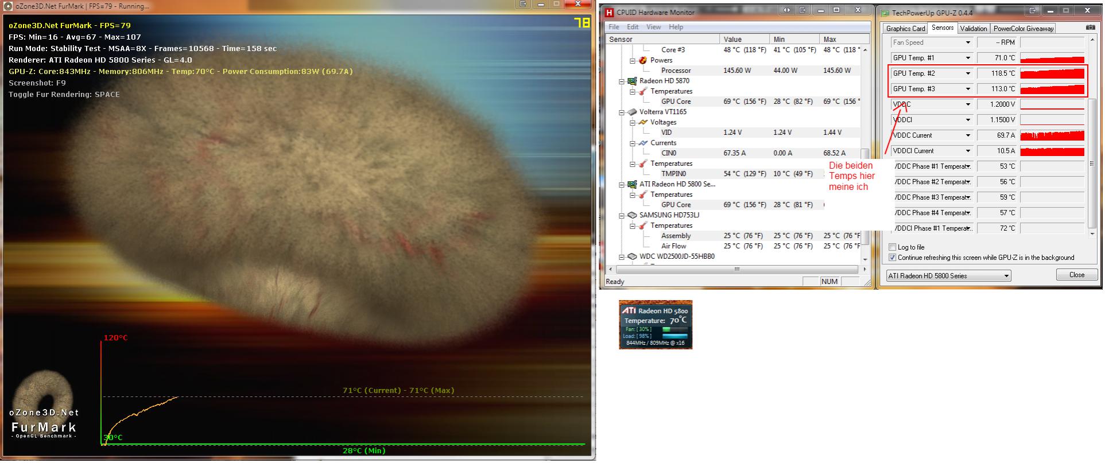
Task: Open the Fan Speed sensor dropdown
Action: coord(968,42)
